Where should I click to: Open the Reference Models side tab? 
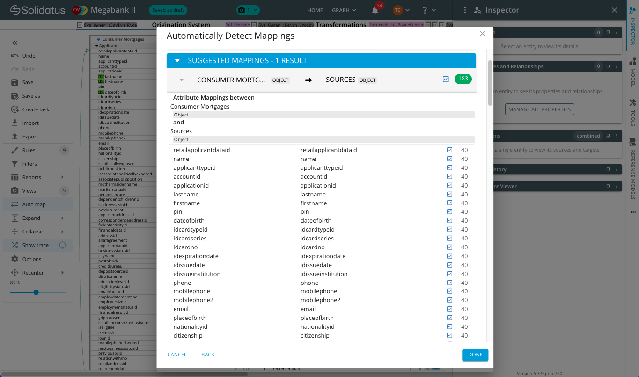click(632, 169)
